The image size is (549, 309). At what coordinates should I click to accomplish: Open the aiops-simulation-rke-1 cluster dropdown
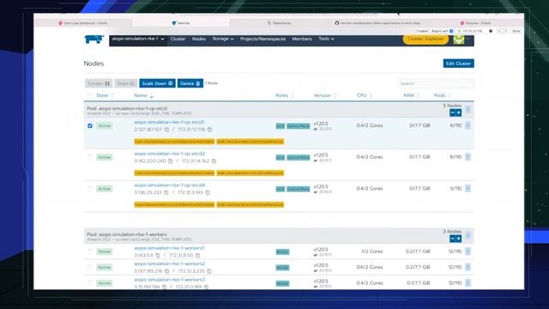click(138, 39)
